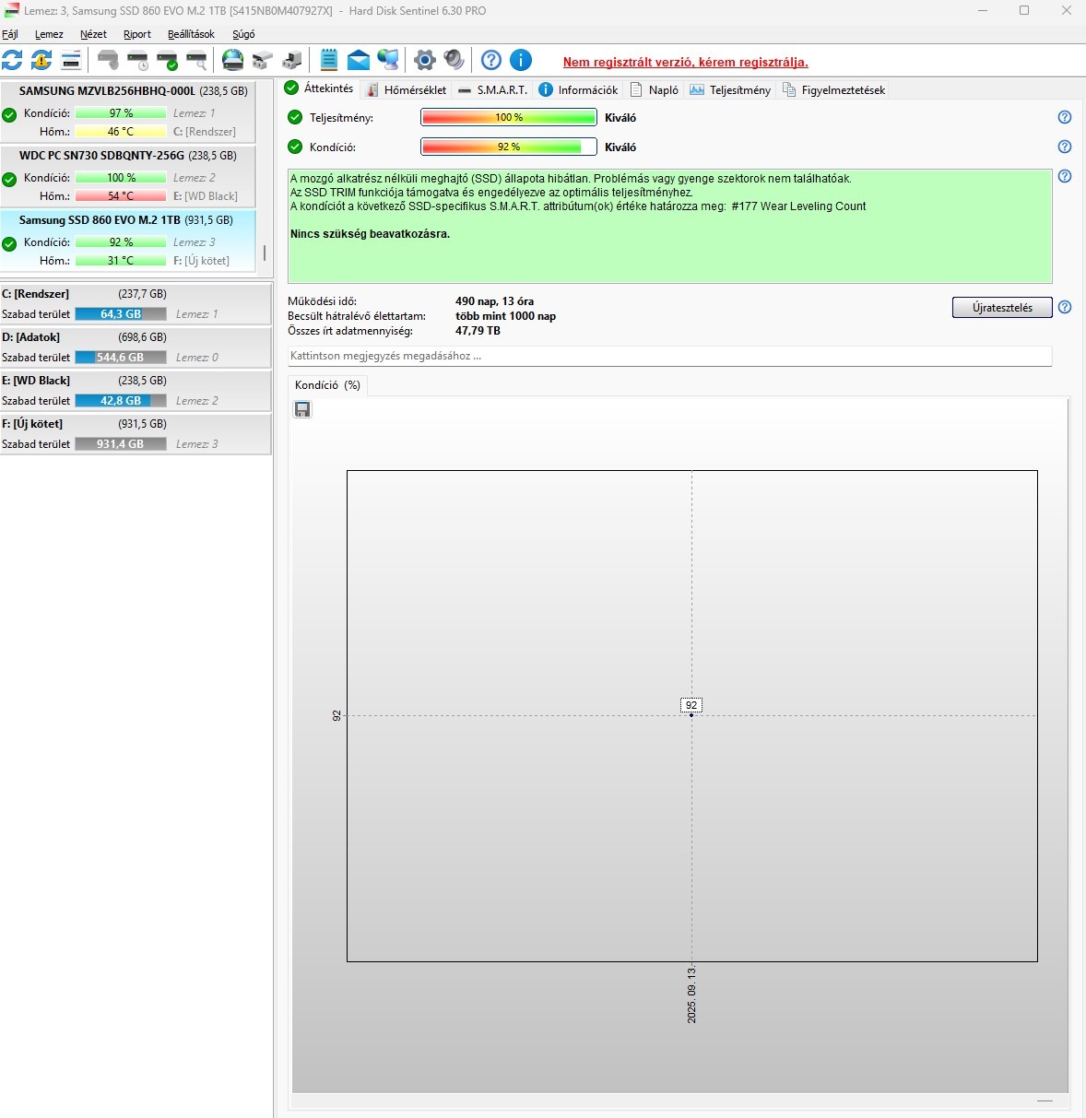Screen dimensions: 1086x1118
Task: Click the #177 Wear Leveling Count text line
Action: 578,206
